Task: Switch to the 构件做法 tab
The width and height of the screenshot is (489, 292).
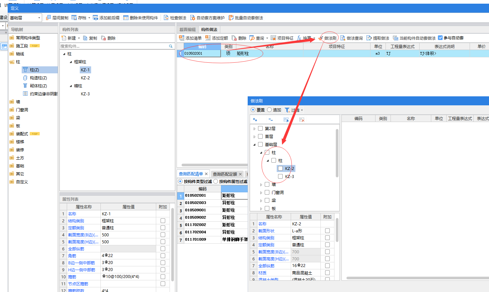Action: [209, 30]
